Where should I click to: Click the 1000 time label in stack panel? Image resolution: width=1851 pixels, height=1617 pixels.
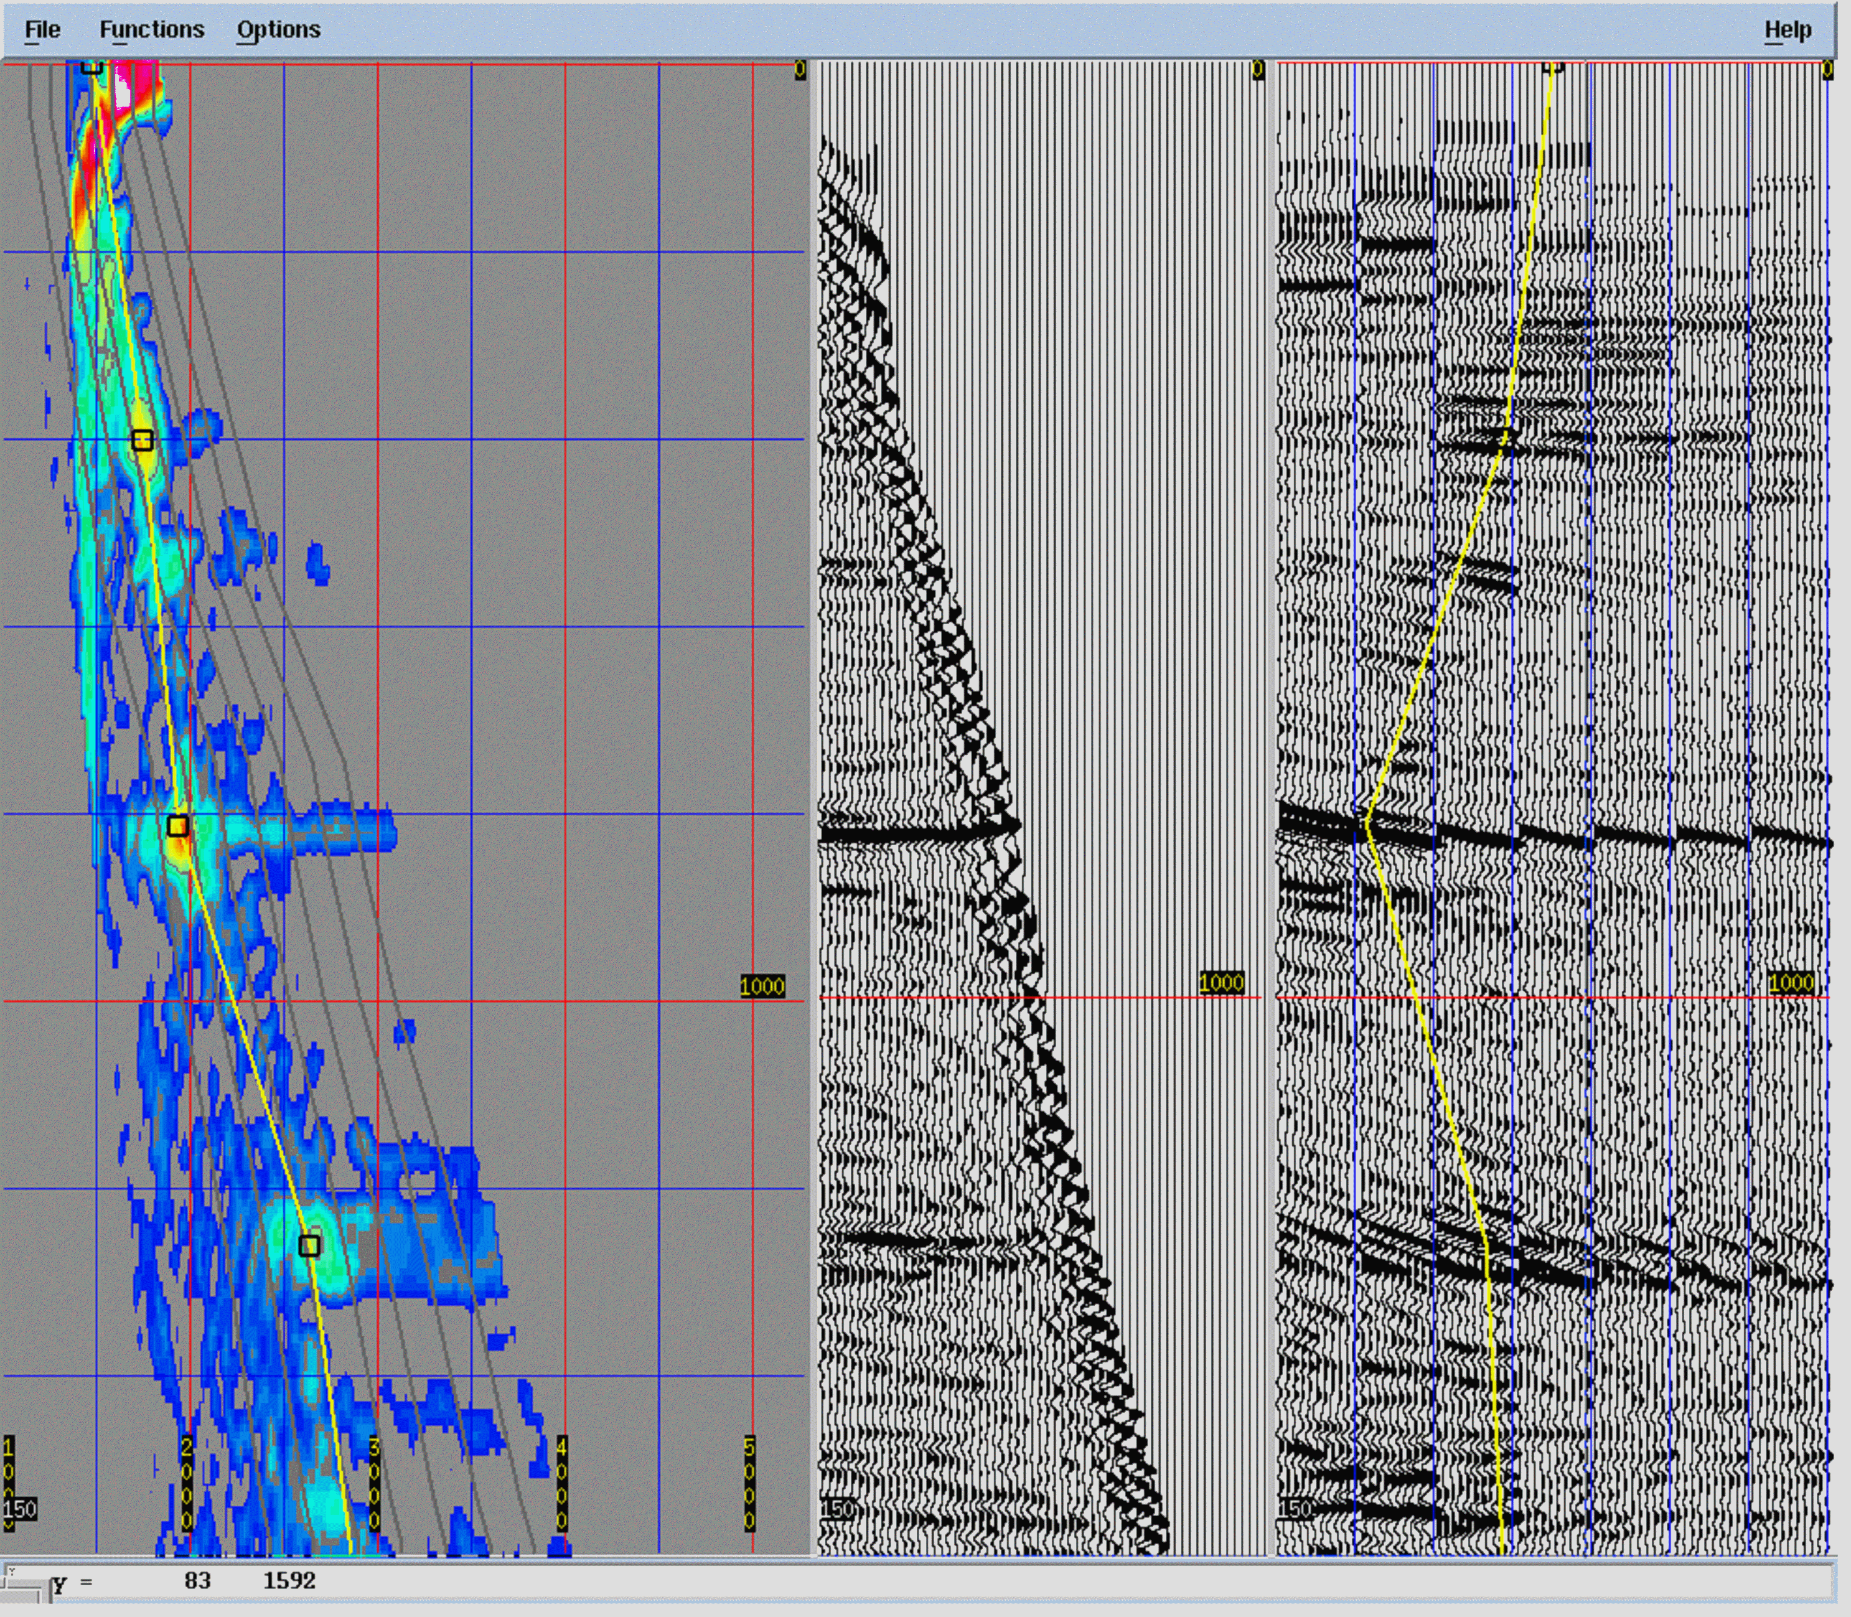click(1791, 982)
